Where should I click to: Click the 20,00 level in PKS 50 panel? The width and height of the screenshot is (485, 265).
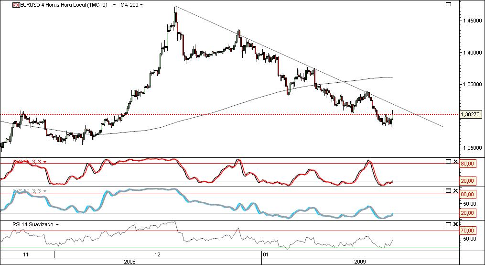[x=467, y=213]
